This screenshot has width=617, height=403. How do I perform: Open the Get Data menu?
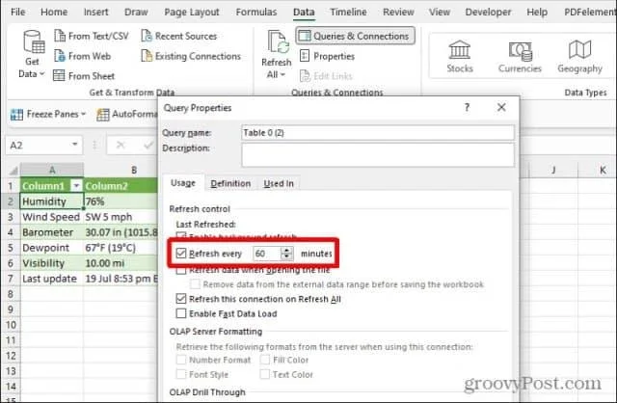tap(32, 54)
